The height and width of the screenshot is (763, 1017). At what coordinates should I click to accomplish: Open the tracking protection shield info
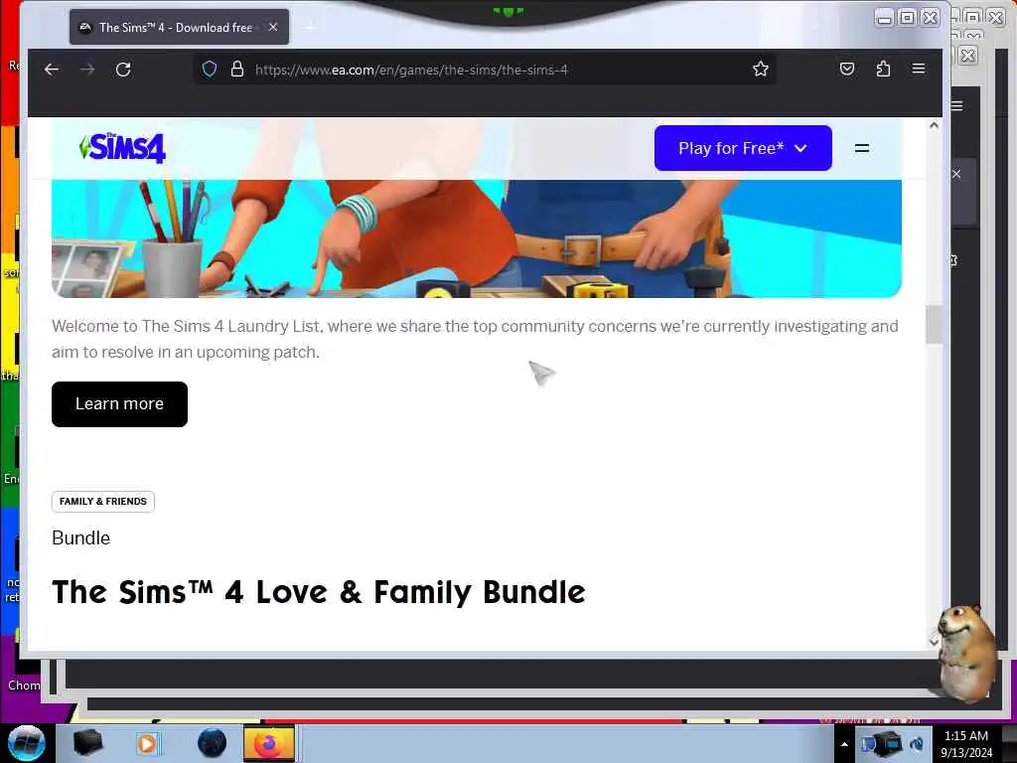[209, 69]
